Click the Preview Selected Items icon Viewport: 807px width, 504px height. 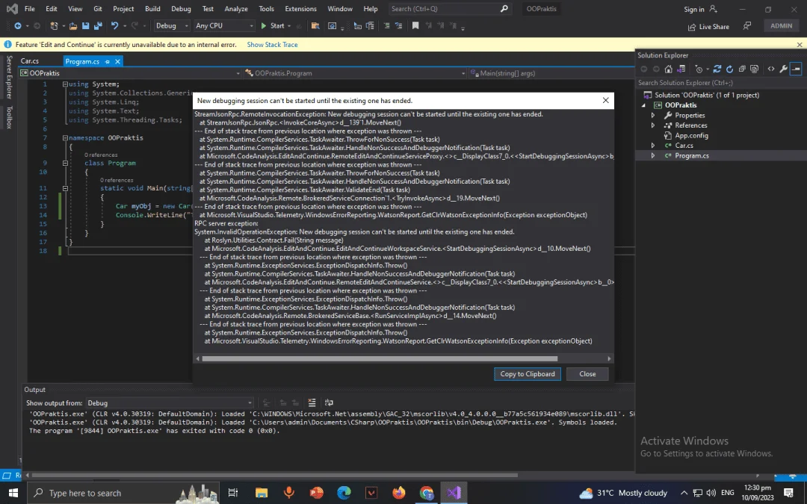pyautogui.click(x=796, y=69)
